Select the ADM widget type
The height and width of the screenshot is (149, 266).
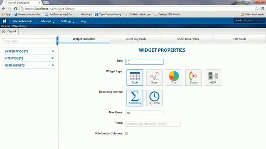pyautogui.click(x=213, y=77)
